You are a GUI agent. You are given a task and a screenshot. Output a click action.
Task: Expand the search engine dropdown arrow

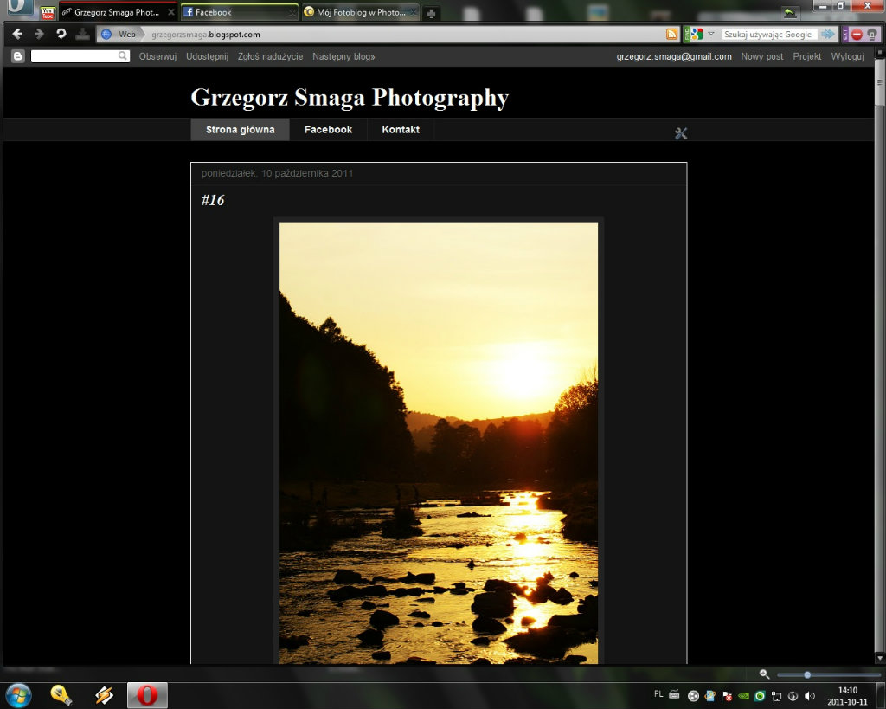point(711,34)
